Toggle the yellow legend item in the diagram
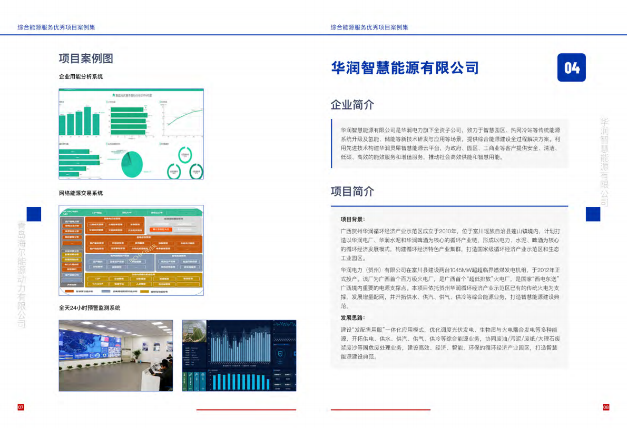 (x=144, y=291)
